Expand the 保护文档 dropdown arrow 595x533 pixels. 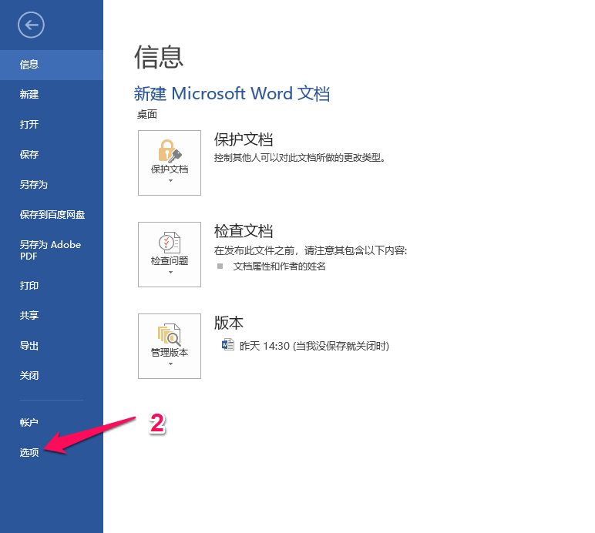(x=170, y=181)
